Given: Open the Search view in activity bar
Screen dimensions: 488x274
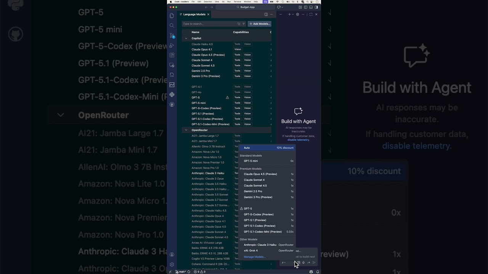Looking at the screenshot, I should point(172,25).
